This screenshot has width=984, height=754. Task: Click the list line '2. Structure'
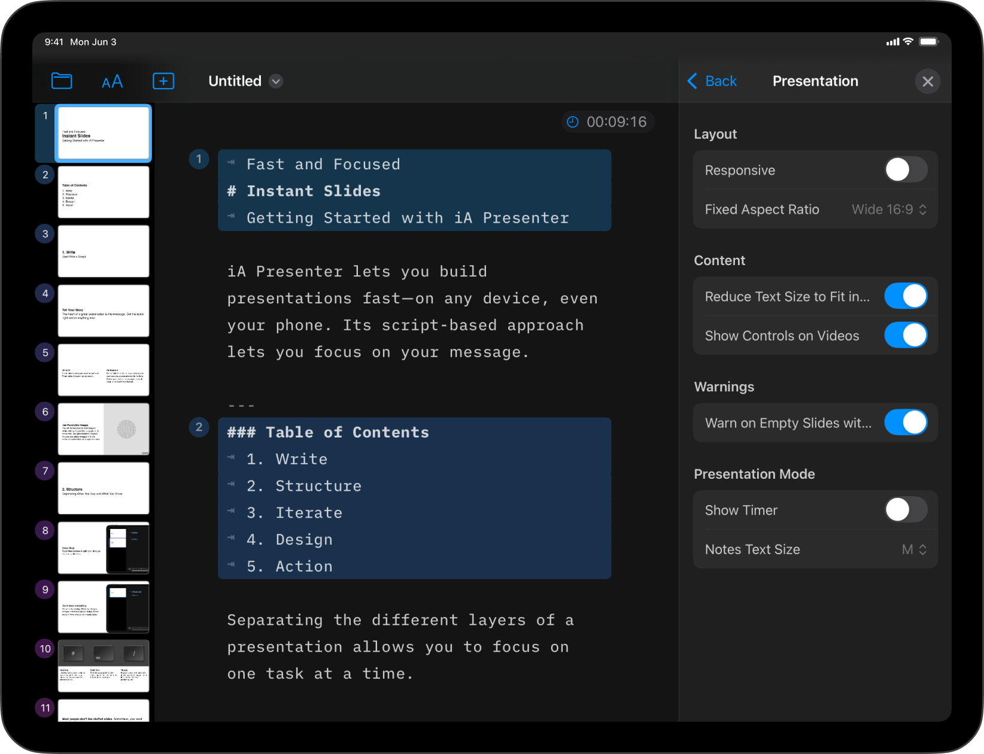304,486
